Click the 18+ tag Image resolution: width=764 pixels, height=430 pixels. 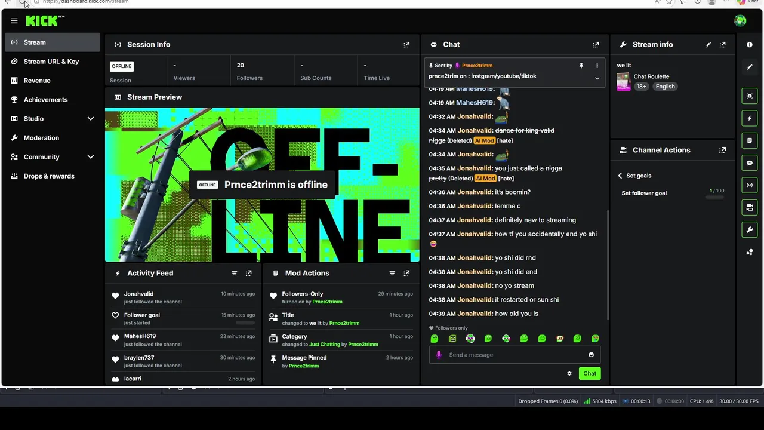641,87
